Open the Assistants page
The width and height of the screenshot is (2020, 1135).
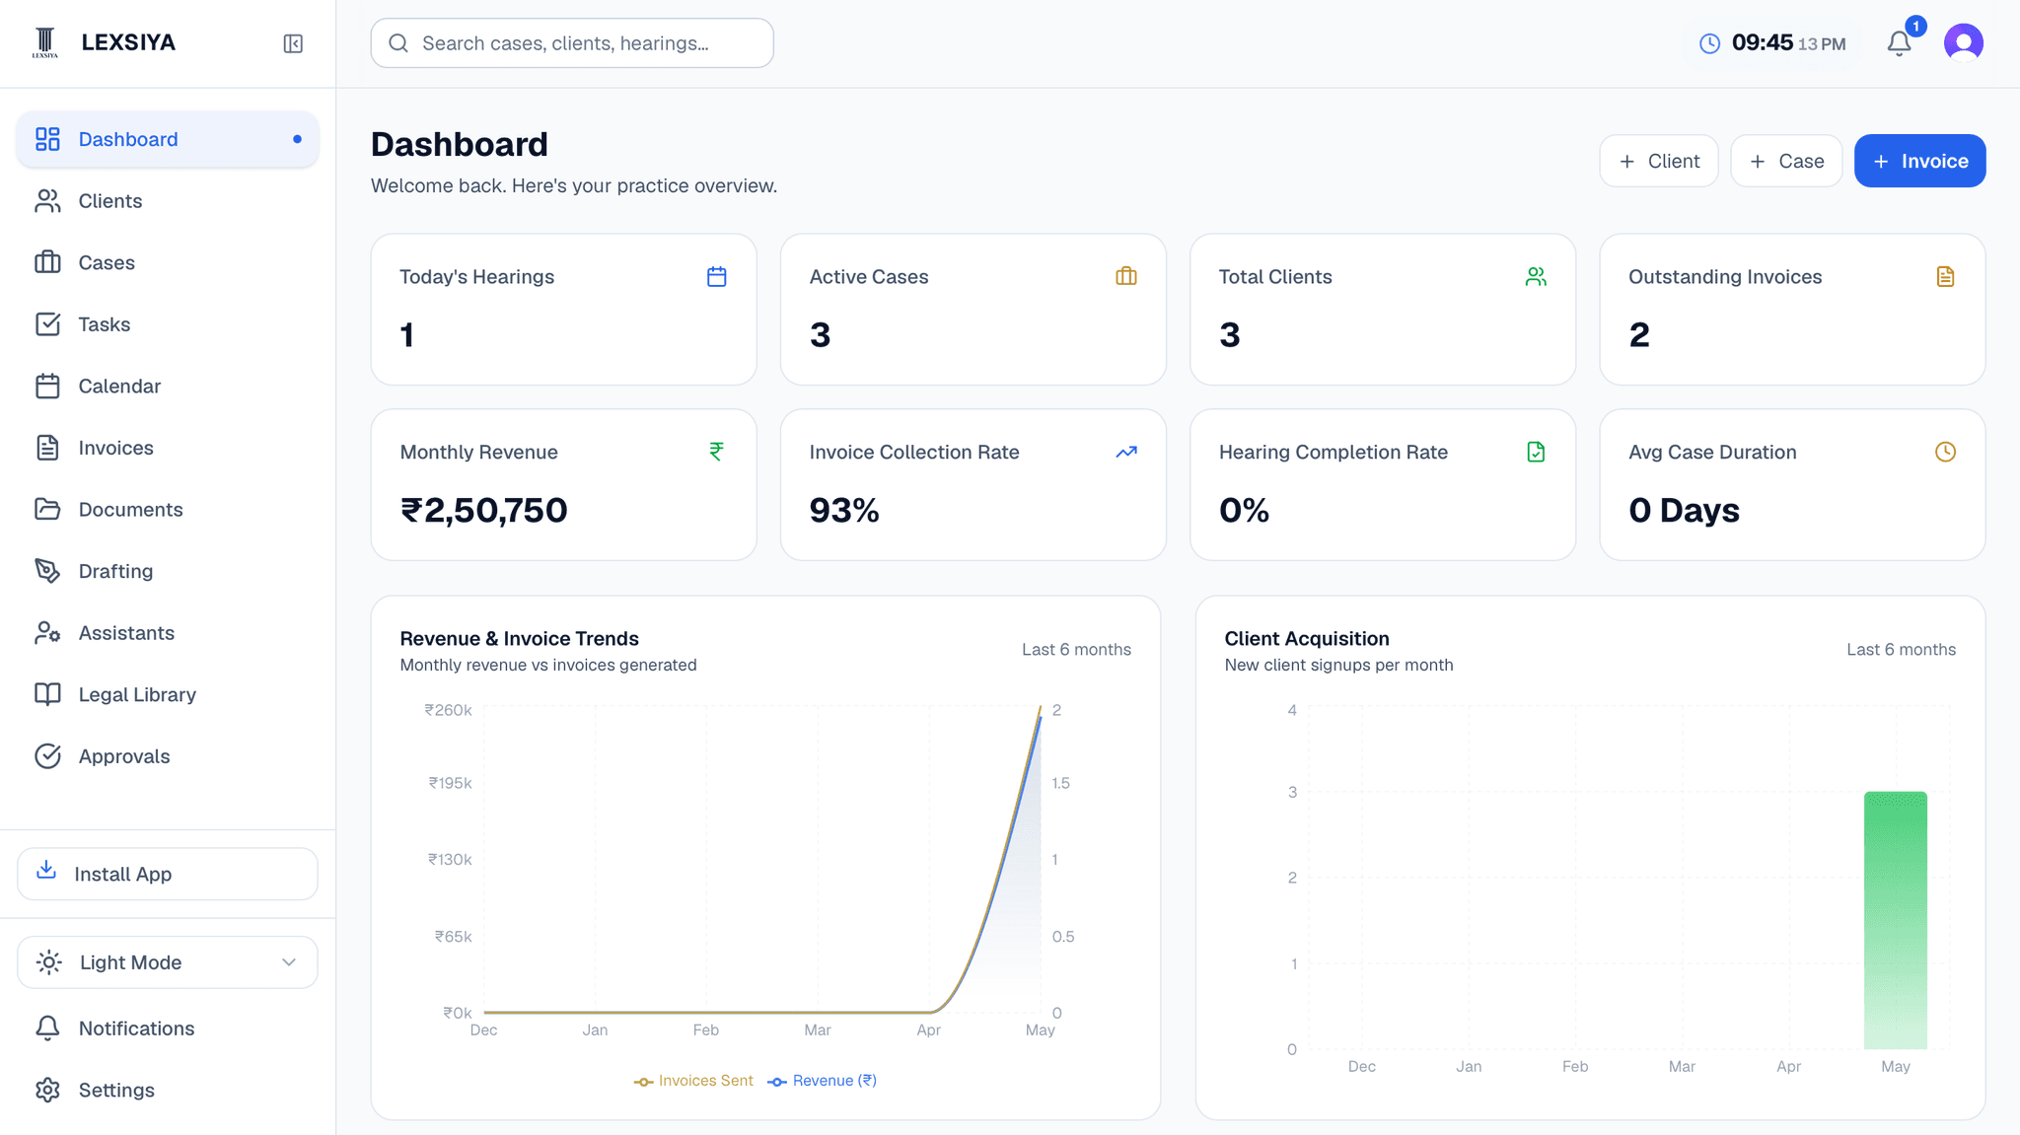[168, 633]
